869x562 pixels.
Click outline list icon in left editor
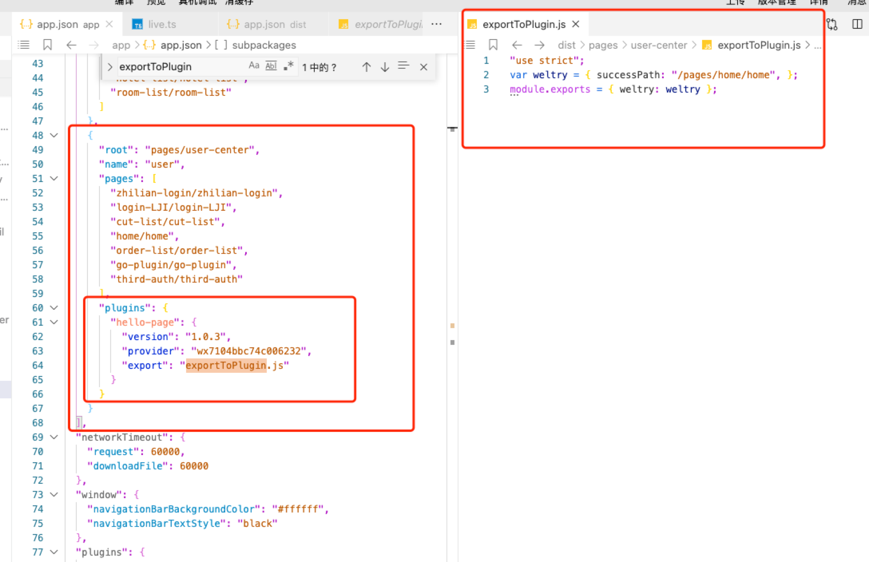coord(24,45)
